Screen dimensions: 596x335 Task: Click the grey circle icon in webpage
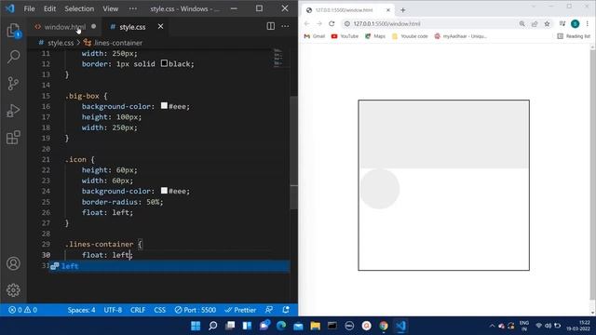click(x=379, y=188)
